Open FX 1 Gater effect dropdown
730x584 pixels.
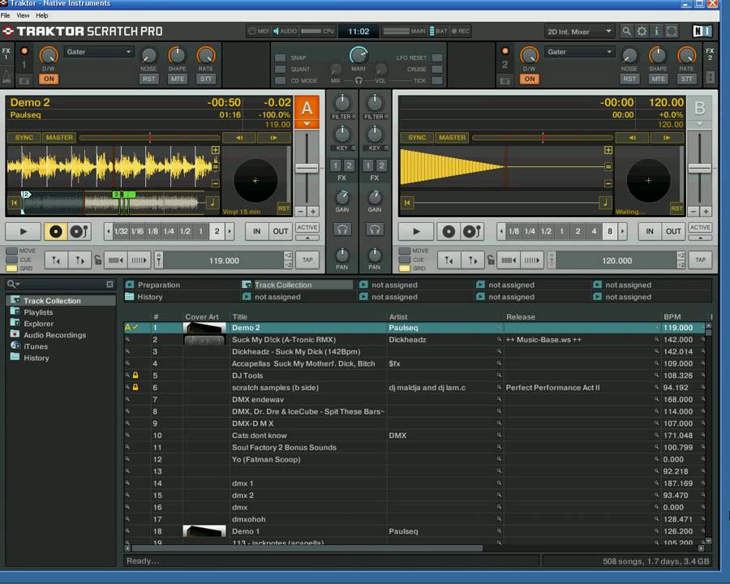99,52
